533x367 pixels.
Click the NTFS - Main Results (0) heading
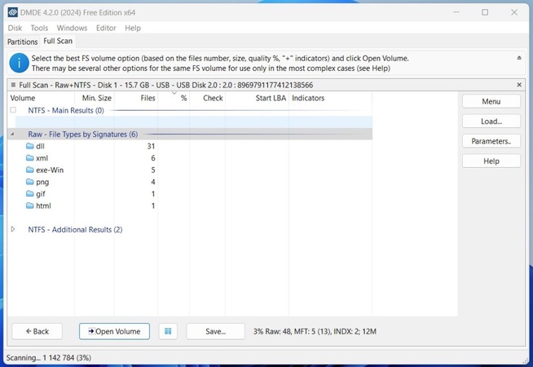(66, 110)
